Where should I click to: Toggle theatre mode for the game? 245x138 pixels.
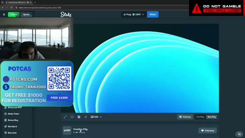click(72, 117)
